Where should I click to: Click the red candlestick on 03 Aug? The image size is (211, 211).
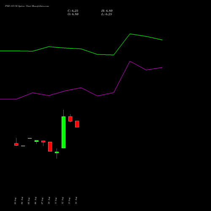[x=16, y=144]
